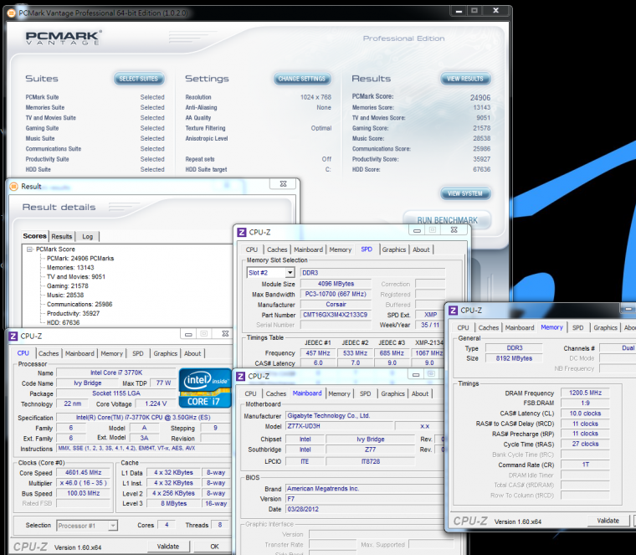
Task: Open the Caches tab in the processor CPU-Z window
Action: pyautogui.click(x=49, y=353)
